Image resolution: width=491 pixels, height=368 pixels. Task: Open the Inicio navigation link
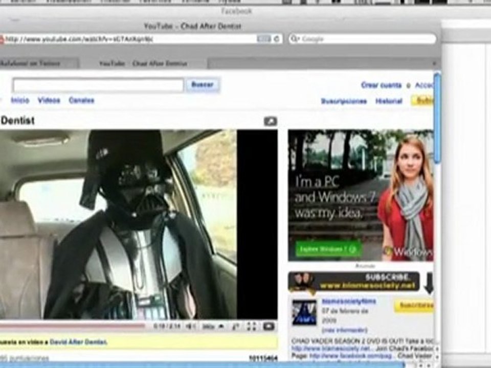point(20,101)
